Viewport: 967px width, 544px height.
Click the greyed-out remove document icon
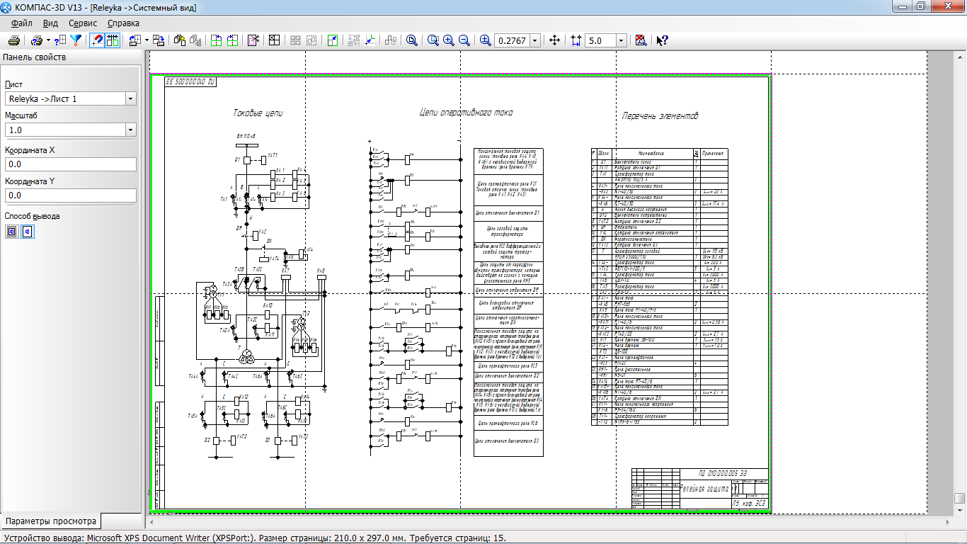(x=195, y=40)
